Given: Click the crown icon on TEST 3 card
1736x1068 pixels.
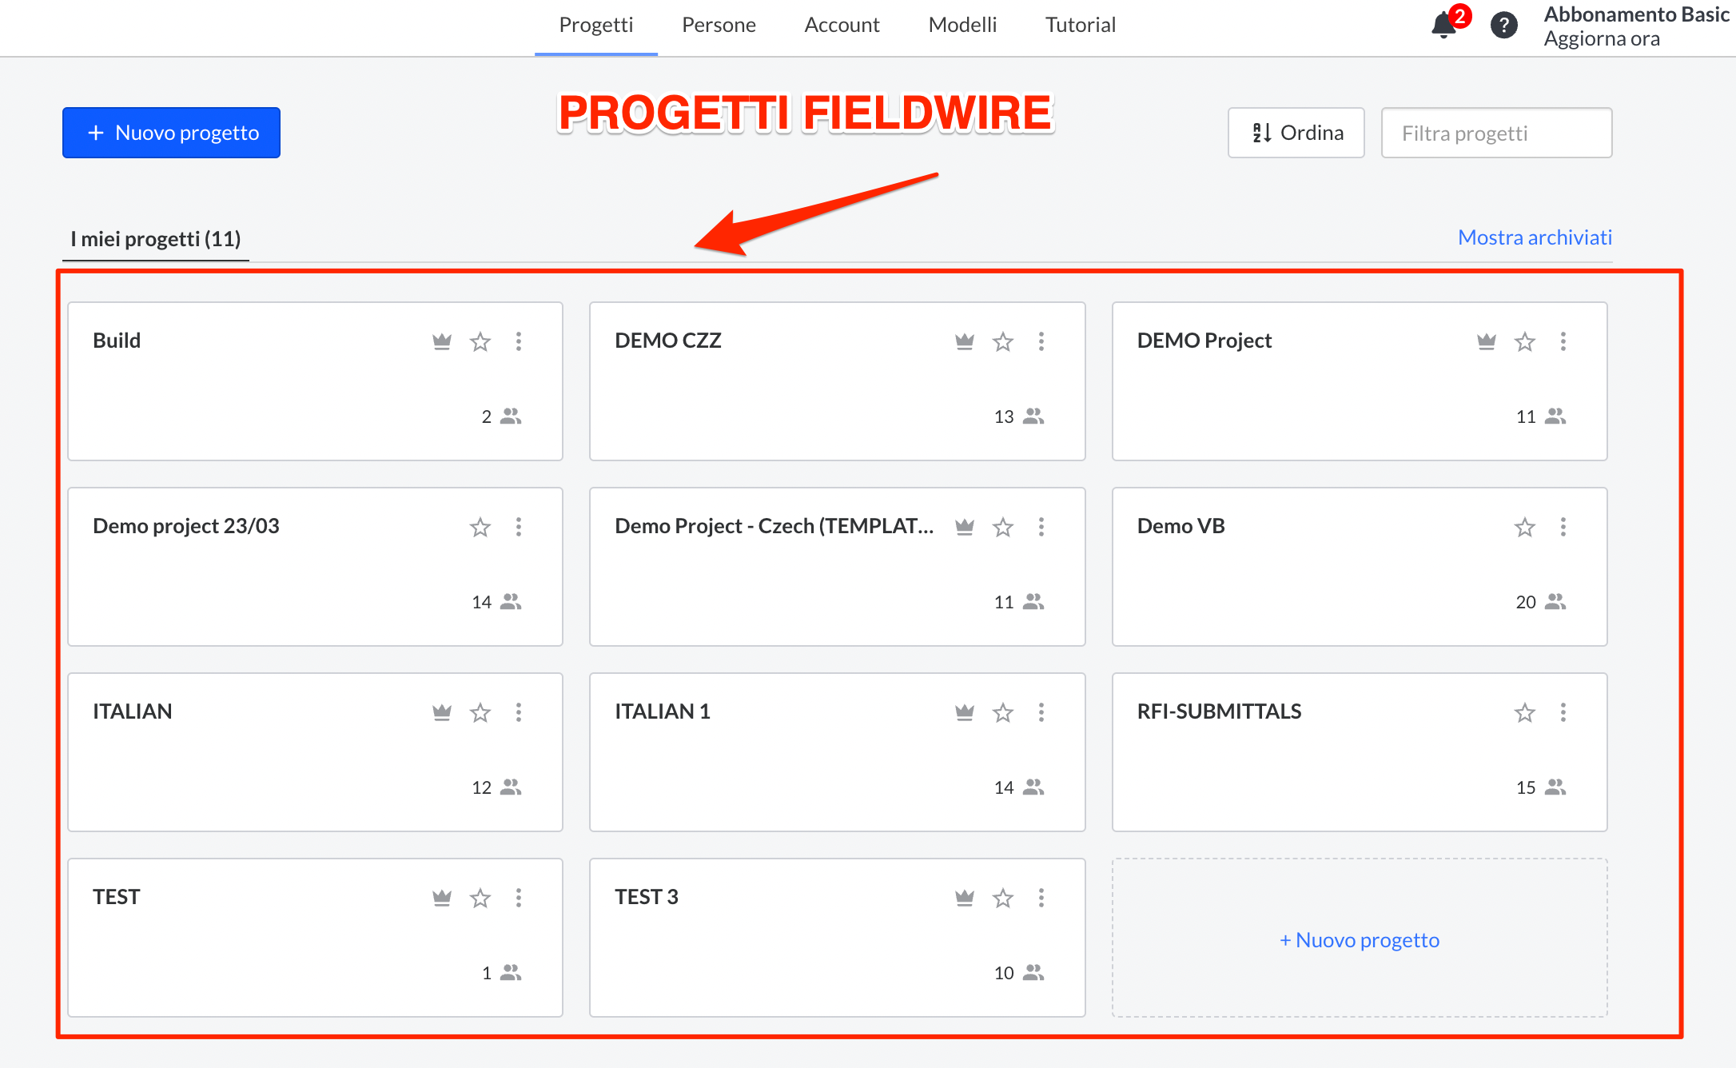Looking at the screenshot, I should coord(965,898).
